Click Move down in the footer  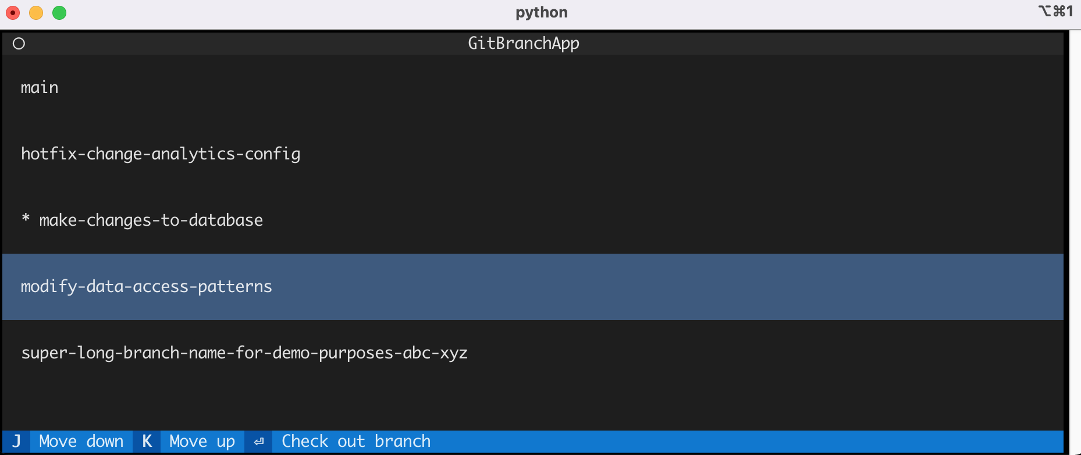coord(81,441)
